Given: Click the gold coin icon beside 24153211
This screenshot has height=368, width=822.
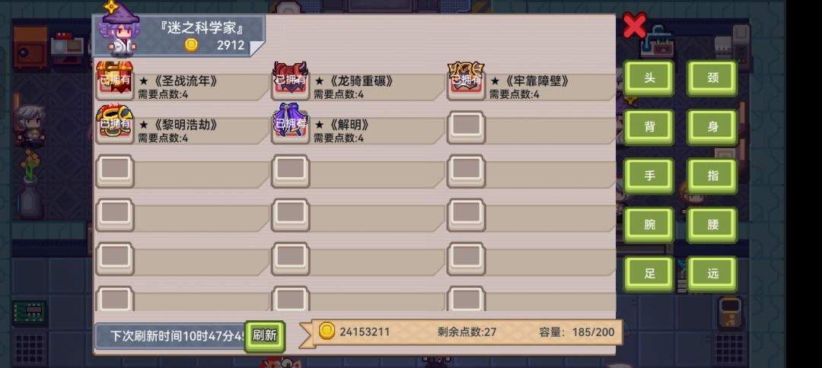Looking at the screenshot, I should point(327,331).
